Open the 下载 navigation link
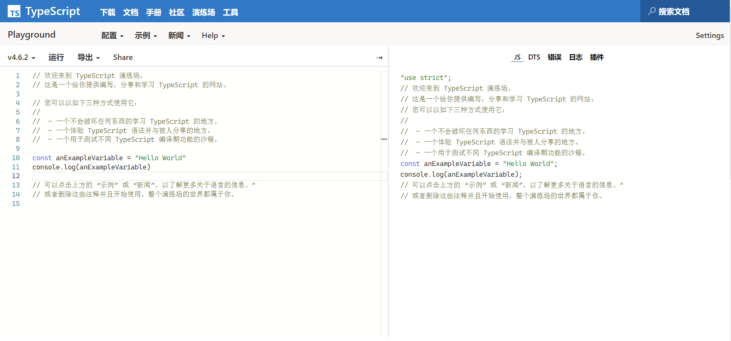The width and height of the screenshot is (731, 341). click(108, 12)
